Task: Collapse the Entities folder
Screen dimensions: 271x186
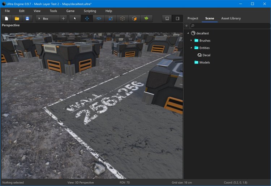Action: (x=191, y=48)
